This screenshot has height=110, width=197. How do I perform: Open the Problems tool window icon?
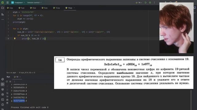coord(2,105)
